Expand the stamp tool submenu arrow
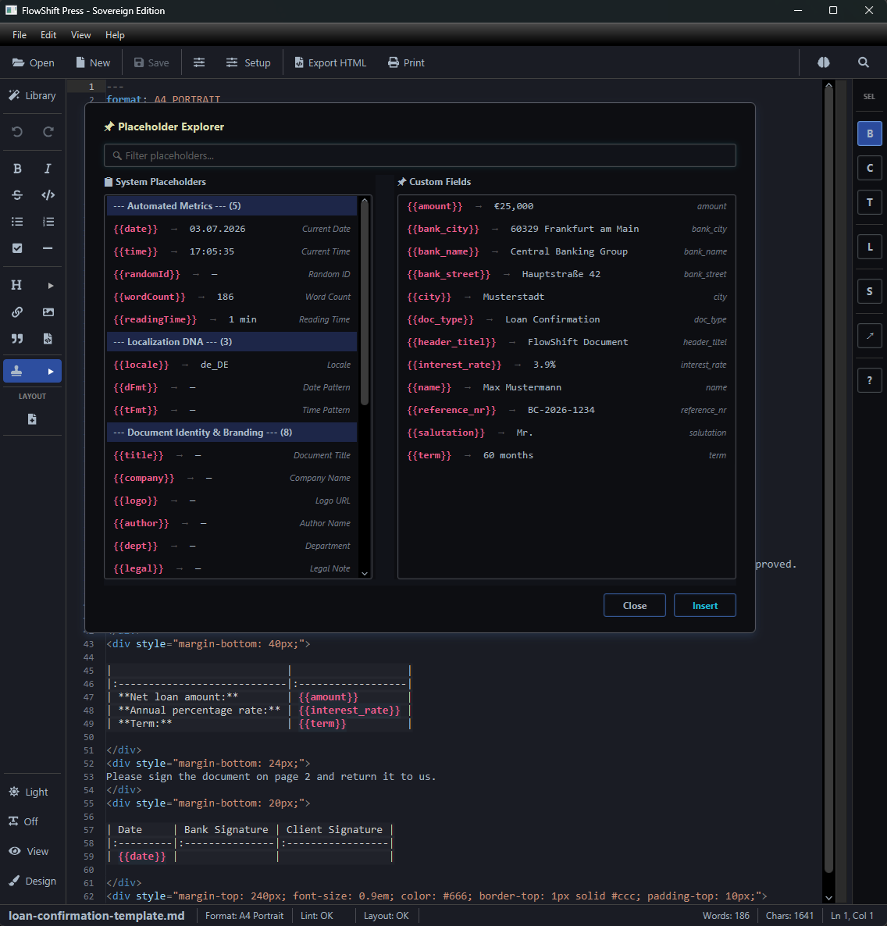The height and width of the screenshot is (926, 887). pyautogui.click(x=50, y=371)
